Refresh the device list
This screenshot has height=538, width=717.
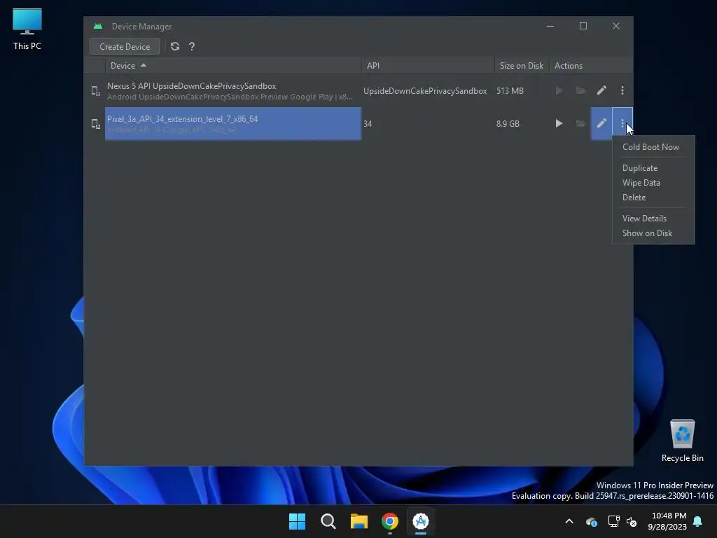click(174, 46)
